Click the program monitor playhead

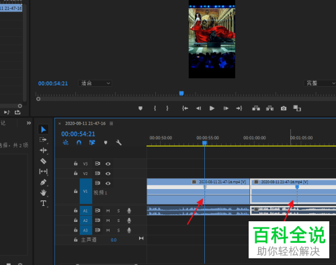181,93
